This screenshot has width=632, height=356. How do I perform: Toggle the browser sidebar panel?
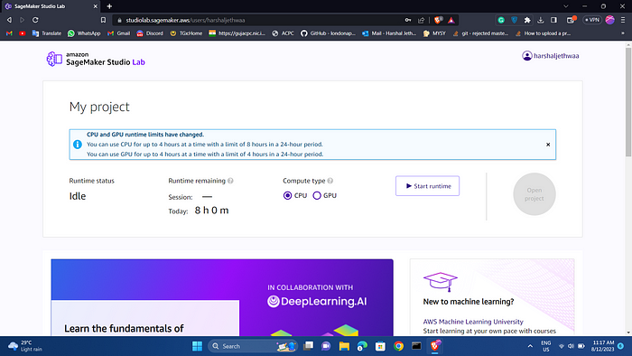(553, 20)
